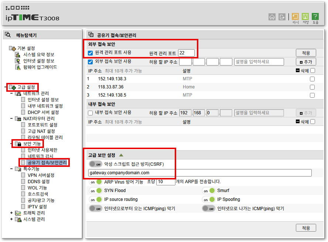Image resolution: width=328 pixels, height=242 pixels.
Task: Turn on the CSRF protection toggle
Action: coord(95,164)
